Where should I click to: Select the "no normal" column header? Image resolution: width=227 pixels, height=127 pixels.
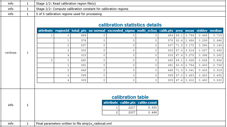coord(97,31)
